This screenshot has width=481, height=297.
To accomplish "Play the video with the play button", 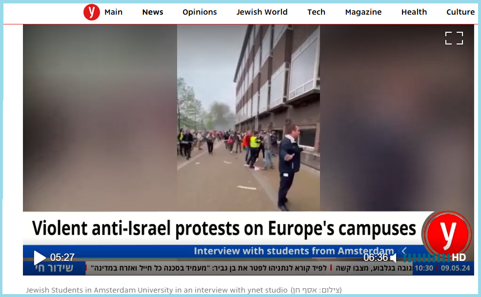I will 39,257.
